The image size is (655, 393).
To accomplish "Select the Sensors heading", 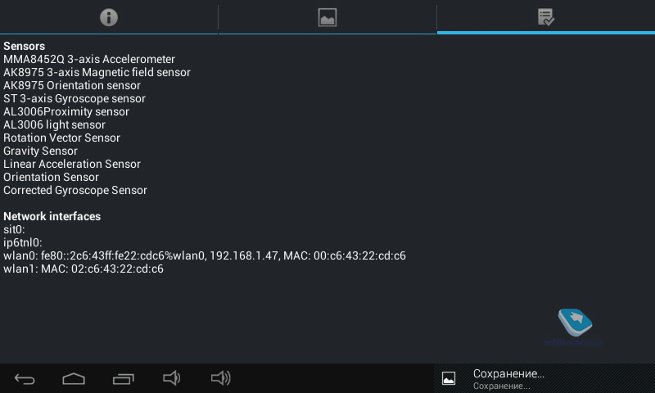I will pos(25,46).
